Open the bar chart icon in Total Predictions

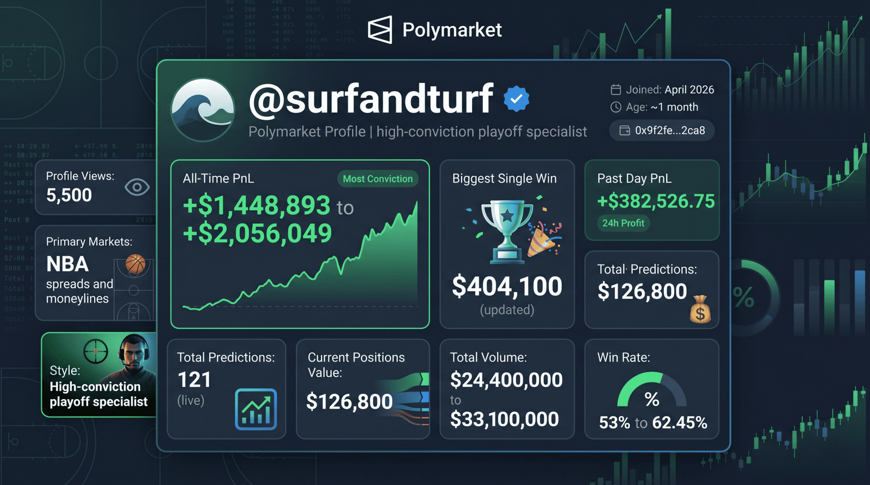click(x=256, y=409)
